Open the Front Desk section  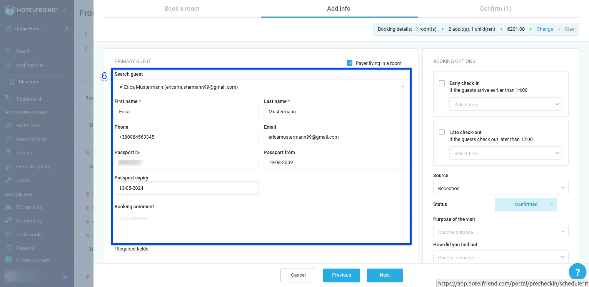click(x=29, y=125)
